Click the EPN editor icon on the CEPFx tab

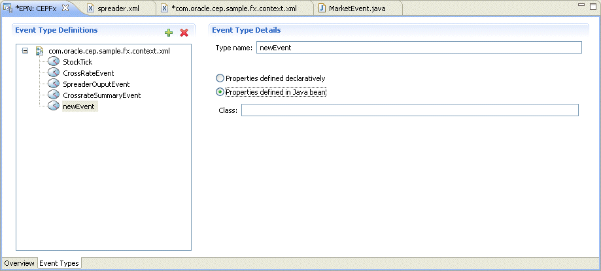8,8
